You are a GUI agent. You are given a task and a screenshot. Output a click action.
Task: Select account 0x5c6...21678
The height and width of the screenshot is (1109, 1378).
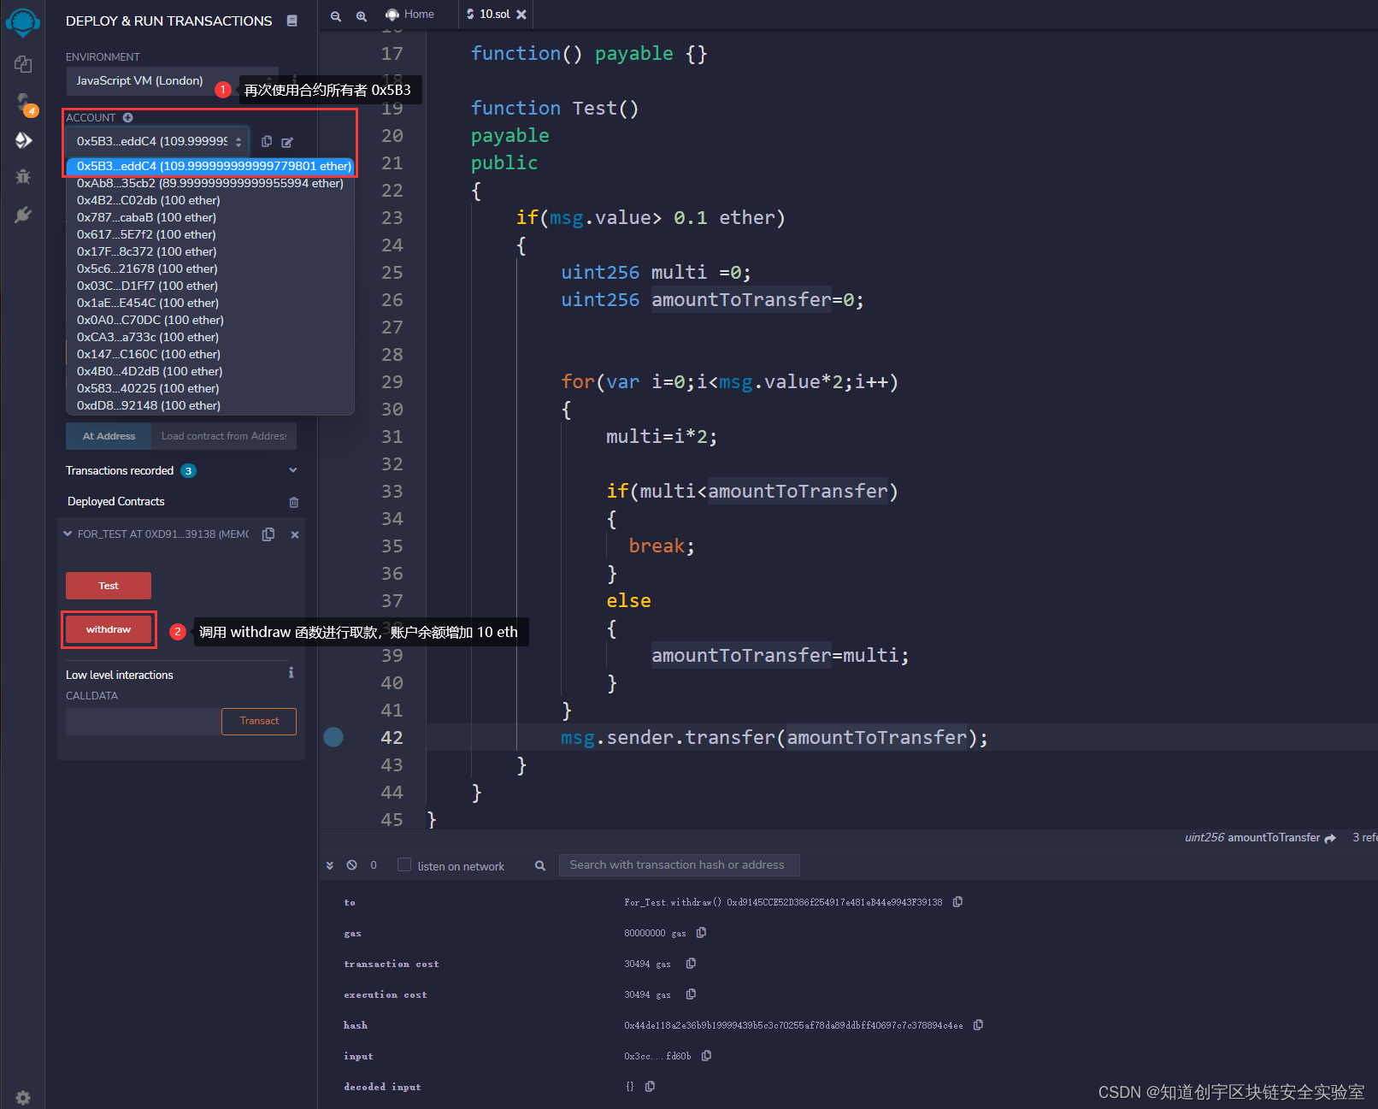click(211, 268)
